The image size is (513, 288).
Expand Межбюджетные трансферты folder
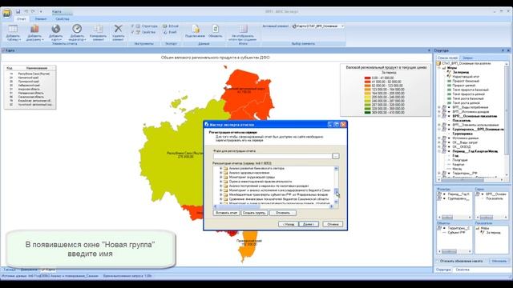pyautogui.click(x=221, y=194)
